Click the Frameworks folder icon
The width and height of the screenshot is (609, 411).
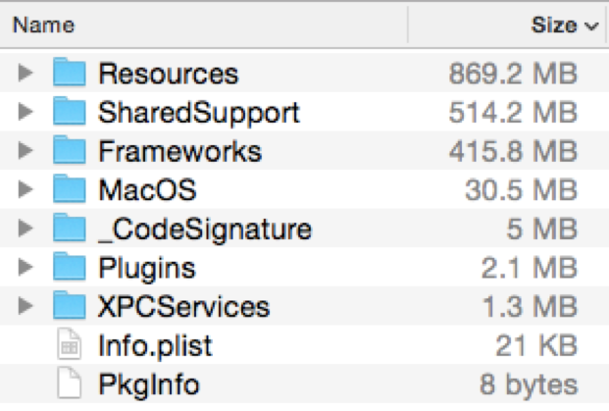[69, 151]
